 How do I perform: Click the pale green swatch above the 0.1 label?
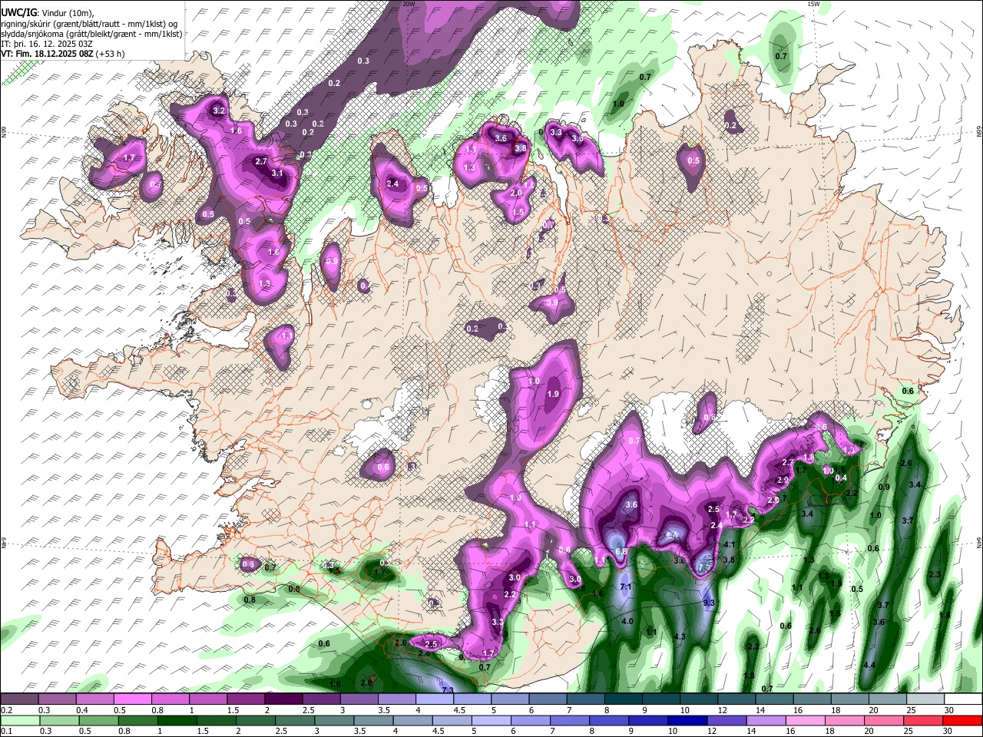tap(19, 721)
